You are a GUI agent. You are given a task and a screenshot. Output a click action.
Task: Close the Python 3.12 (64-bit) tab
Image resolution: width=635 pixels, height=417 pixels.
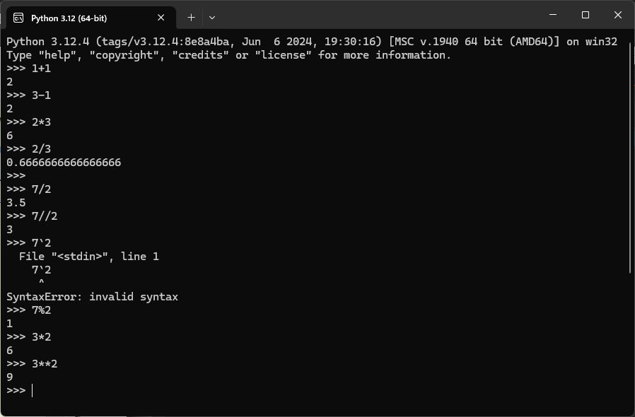pos(162,18)
